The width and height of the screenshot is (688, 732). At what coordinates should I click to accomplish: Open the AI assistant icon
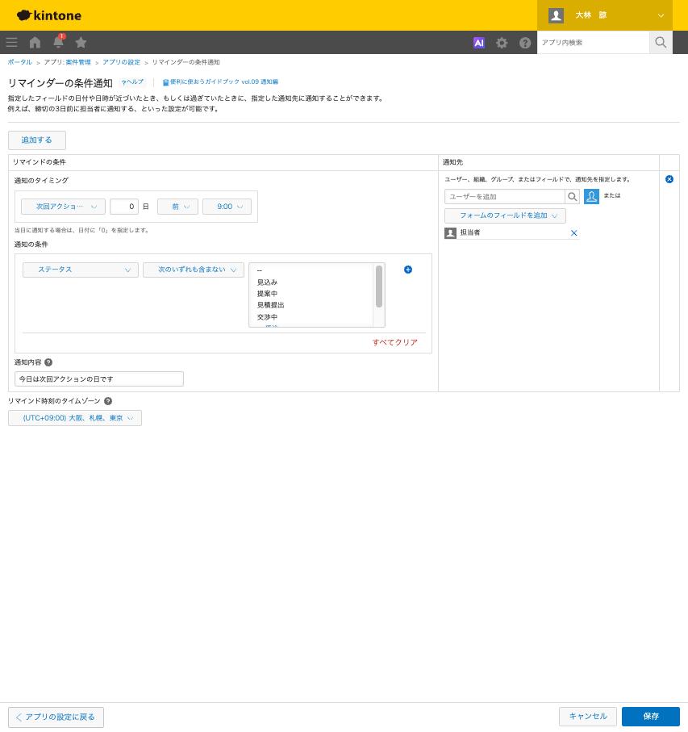coord(478,43)
